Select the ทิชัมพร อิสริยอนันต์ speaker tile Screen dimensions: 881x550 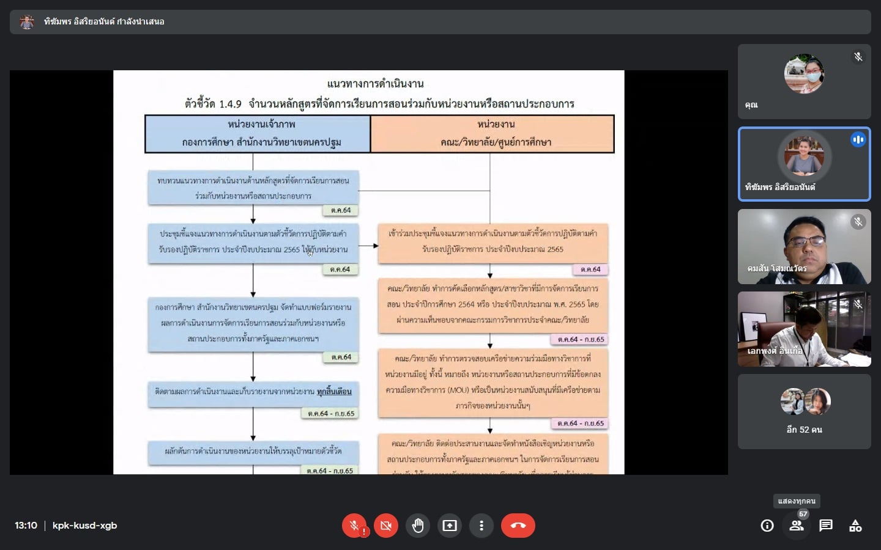pos(804,164)
